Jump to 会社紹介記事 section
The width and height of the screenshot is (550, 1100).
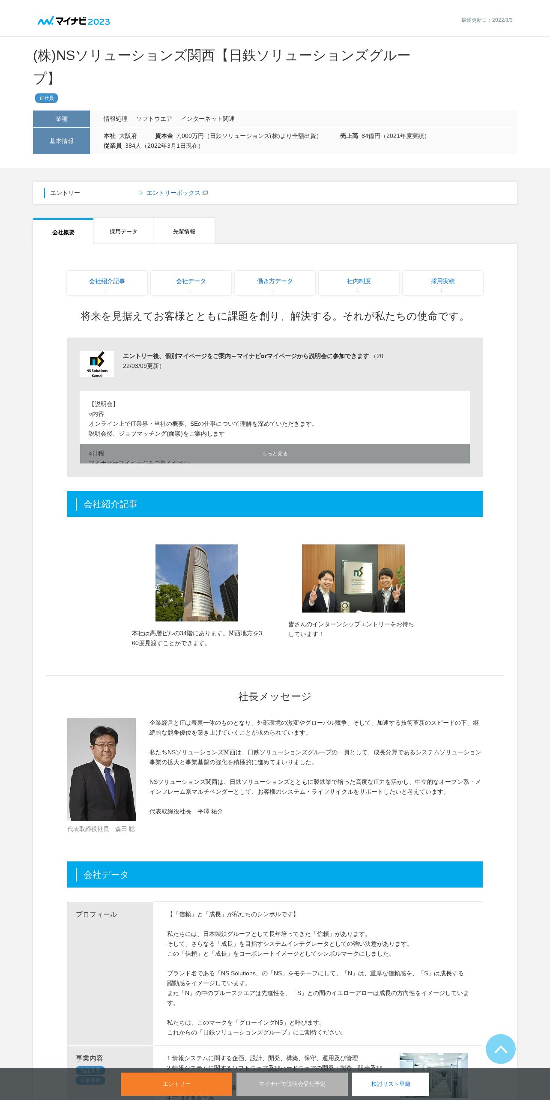point(107,283)
